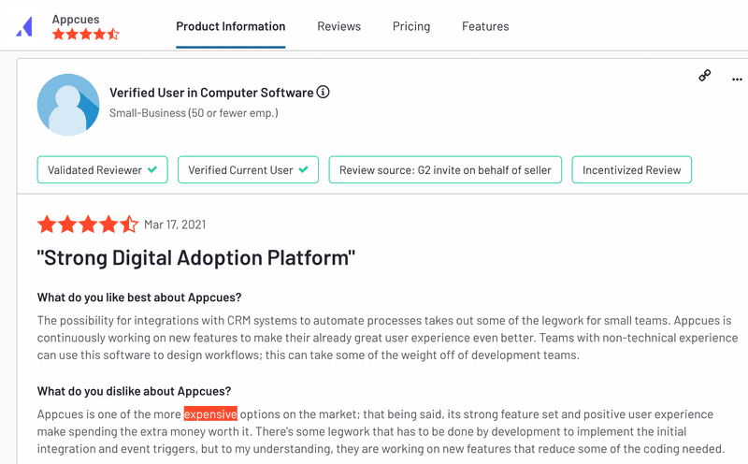Screen dimensions: 748x464
Task: Open the Reviews tab
Action: click(338, 26)
